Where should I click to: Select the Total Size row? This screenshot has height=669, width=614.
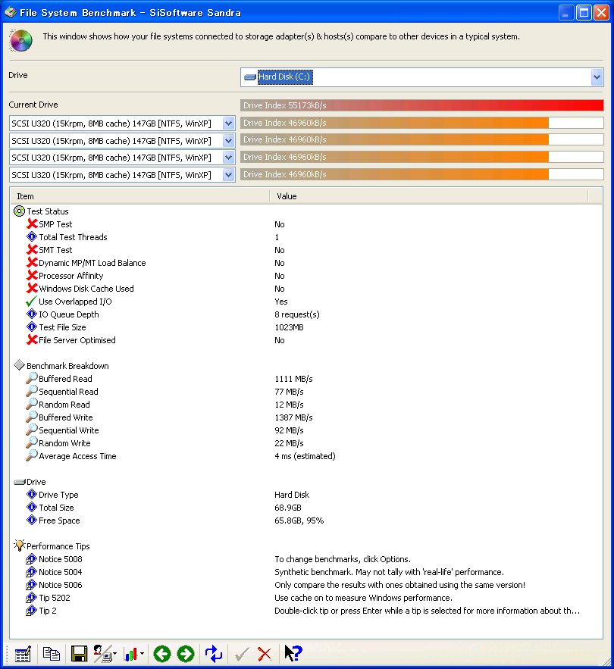305,508
